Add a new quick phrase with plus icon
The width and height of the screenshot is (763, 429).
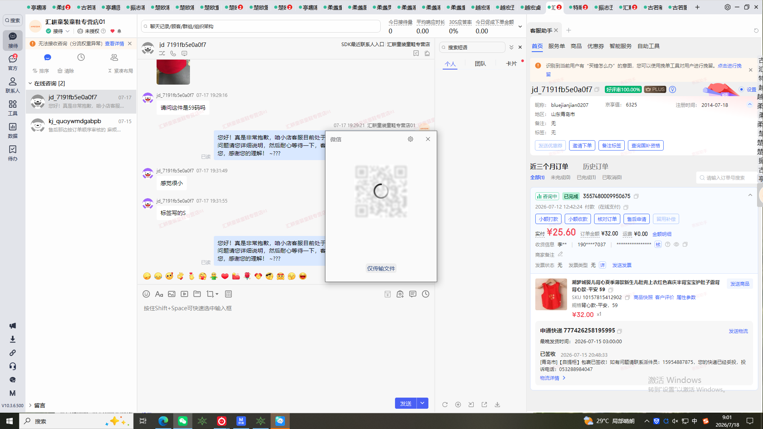click(458, 404)
